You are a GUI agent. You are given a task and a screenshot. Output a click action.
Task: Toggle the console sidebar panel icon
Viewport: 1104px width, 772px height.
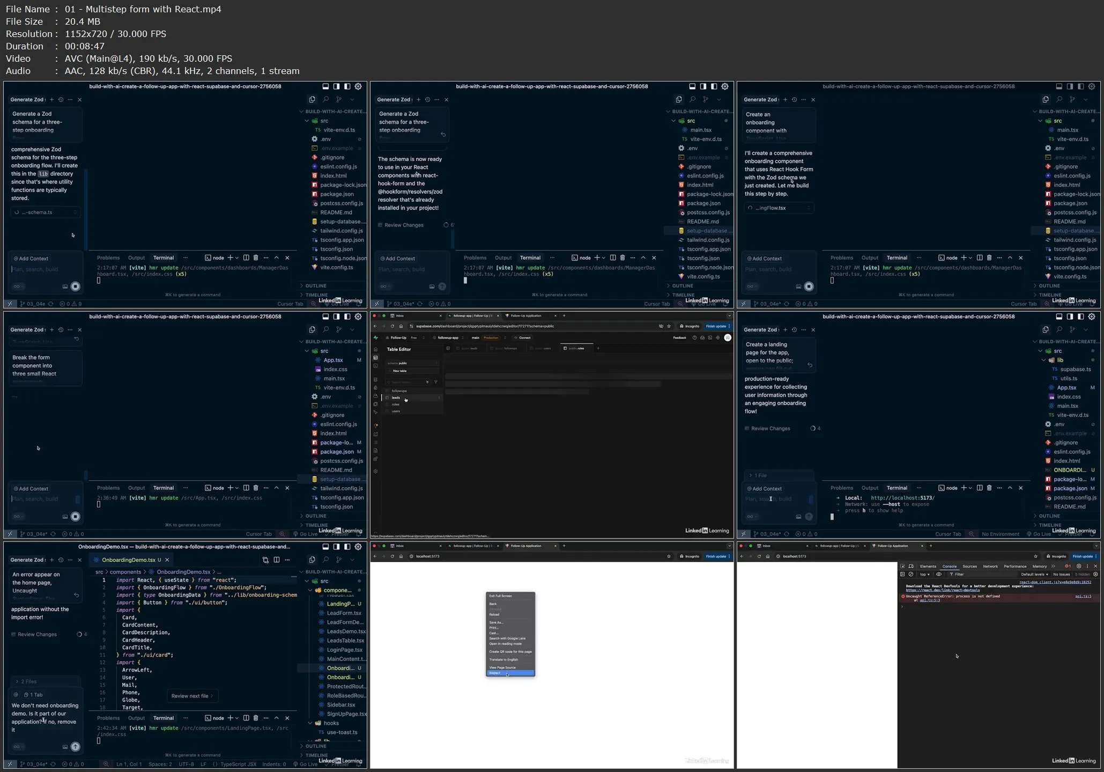pyautogui.click(x=903, y=574)
